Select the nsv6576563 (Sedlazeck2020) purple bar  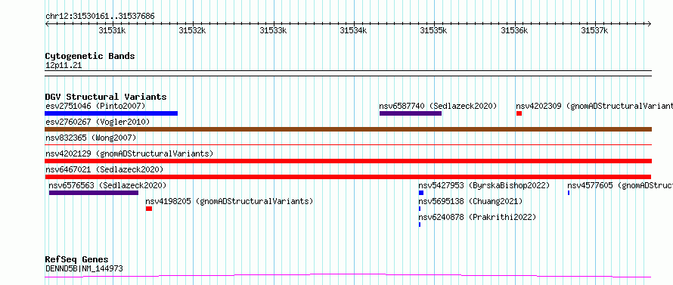point(94,193)
